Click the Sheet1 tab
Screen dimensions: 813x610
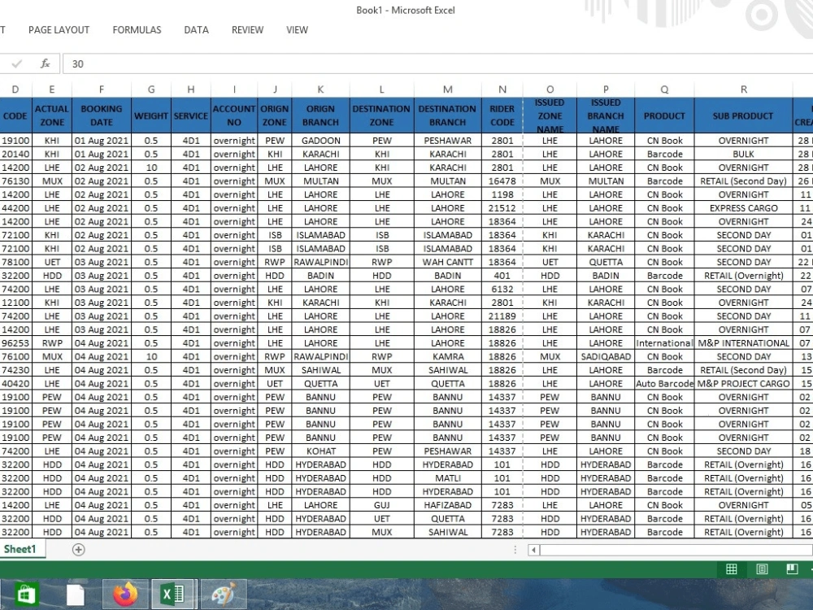point(21,549)
